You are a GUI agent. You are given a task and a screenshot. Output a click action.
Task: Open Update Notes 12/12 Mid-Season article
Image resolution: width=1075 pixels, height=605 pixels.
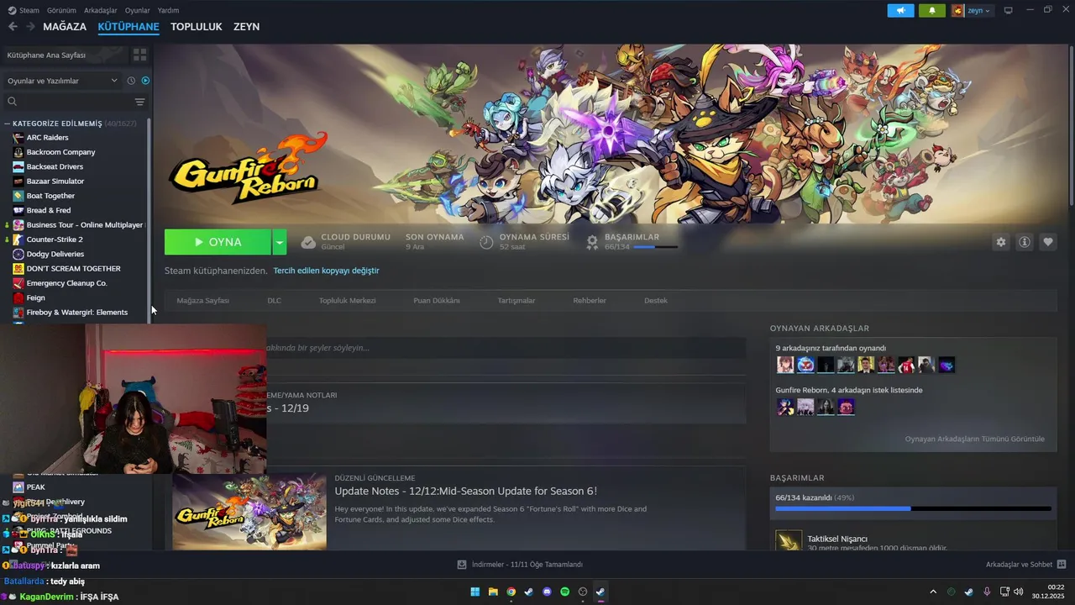[x=465, y=491]
